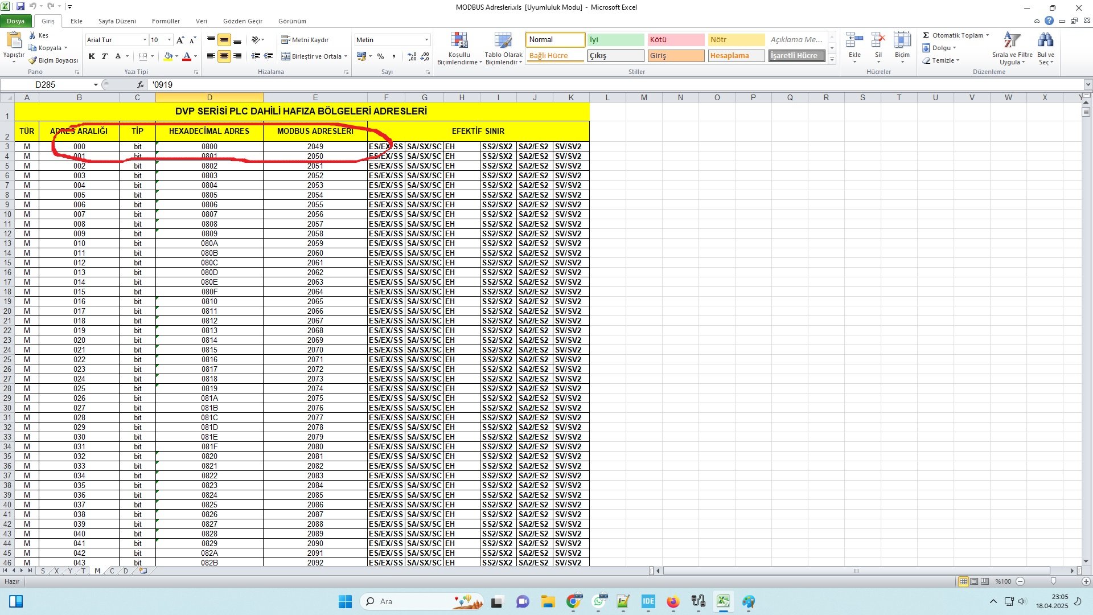The height and width of the screenshot is (615, 1093).
Task: Select the sheet tab named C
Action: pos(112,571)
